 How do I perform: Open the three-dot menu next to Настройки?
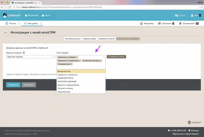[41, 24]
